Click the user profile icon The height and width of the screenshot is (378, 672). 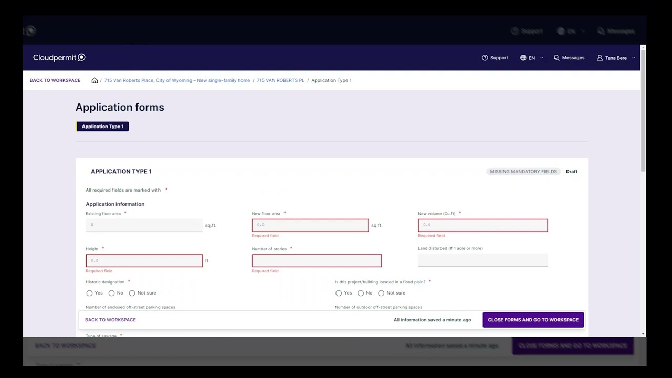pos(600,58)
